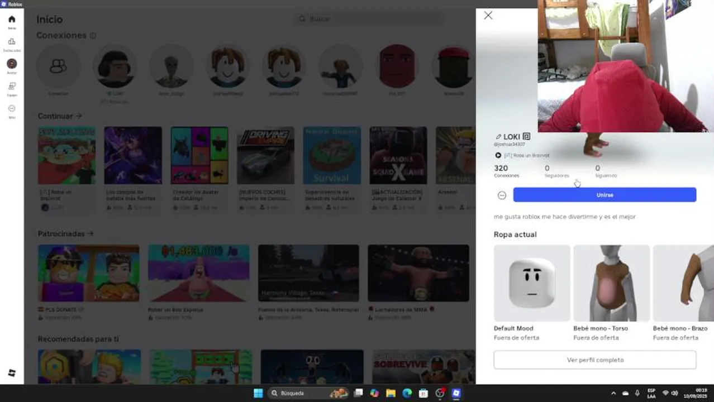Click the Conectar add-friends circle icon
Viewport: 714px width, 402px height.
pos(58,66)
